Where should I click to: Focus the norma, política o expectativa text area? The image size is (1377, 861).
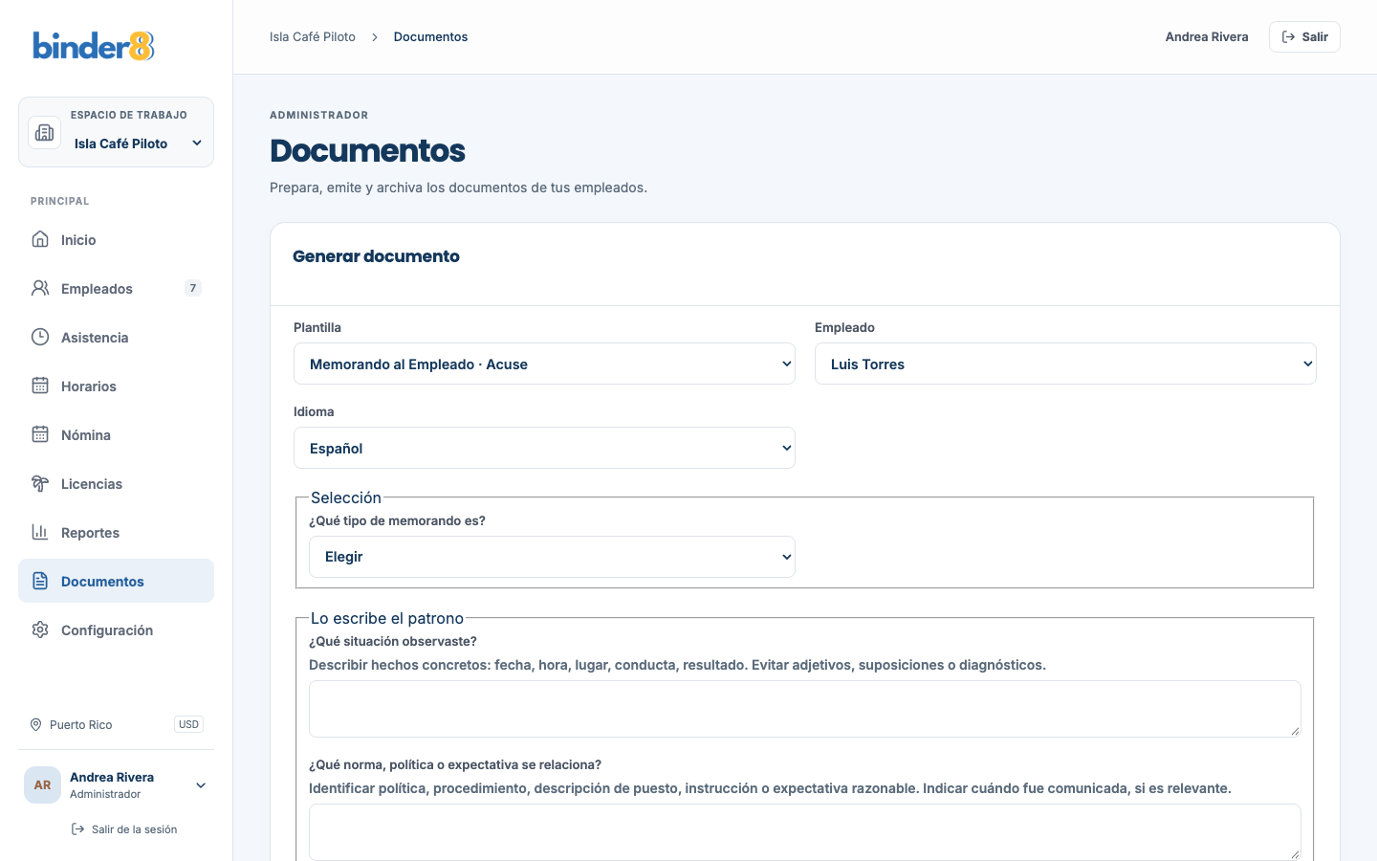(805, 832)
